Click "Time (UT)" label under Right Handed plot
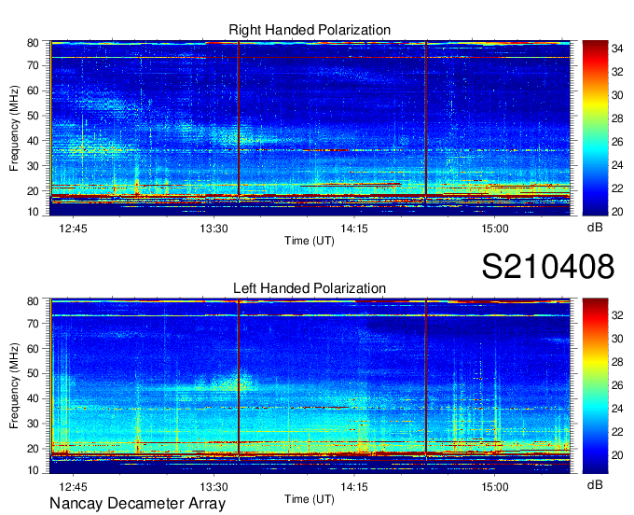634x515 pixels. pos(310,241)
